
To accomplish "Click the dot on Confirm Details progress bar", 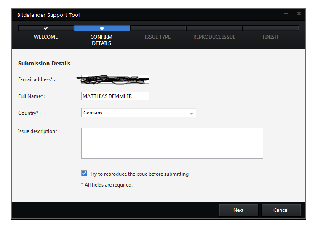I will point(102,28).
